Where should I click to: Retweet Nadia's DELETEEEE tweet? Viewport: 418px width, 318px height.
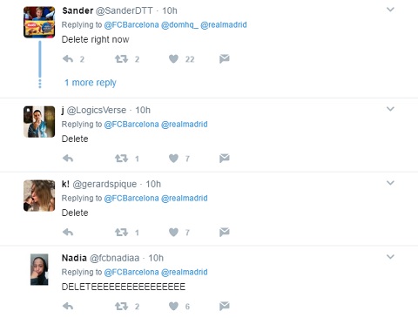[121, 306]
